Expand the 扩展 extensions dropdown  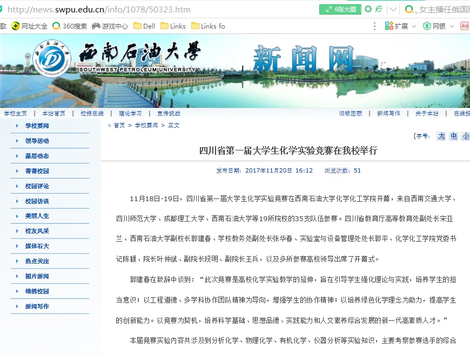(400, 26)
